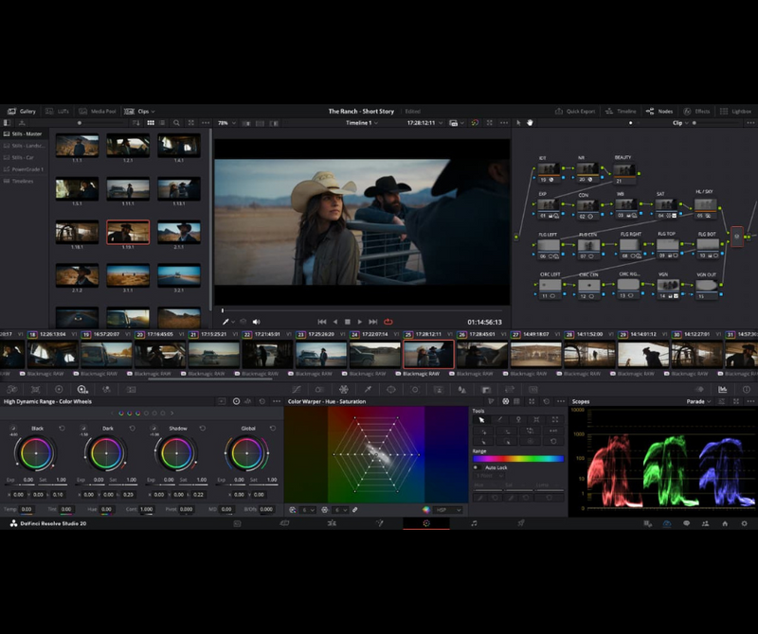The image size is (758, 634).
Task: Open the HDR color wheels palette icon
Action: pos(82,390)
